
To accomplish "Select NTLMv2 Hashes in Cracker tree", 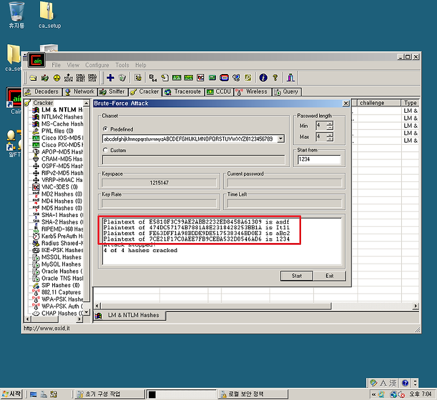I will point(58,117).
